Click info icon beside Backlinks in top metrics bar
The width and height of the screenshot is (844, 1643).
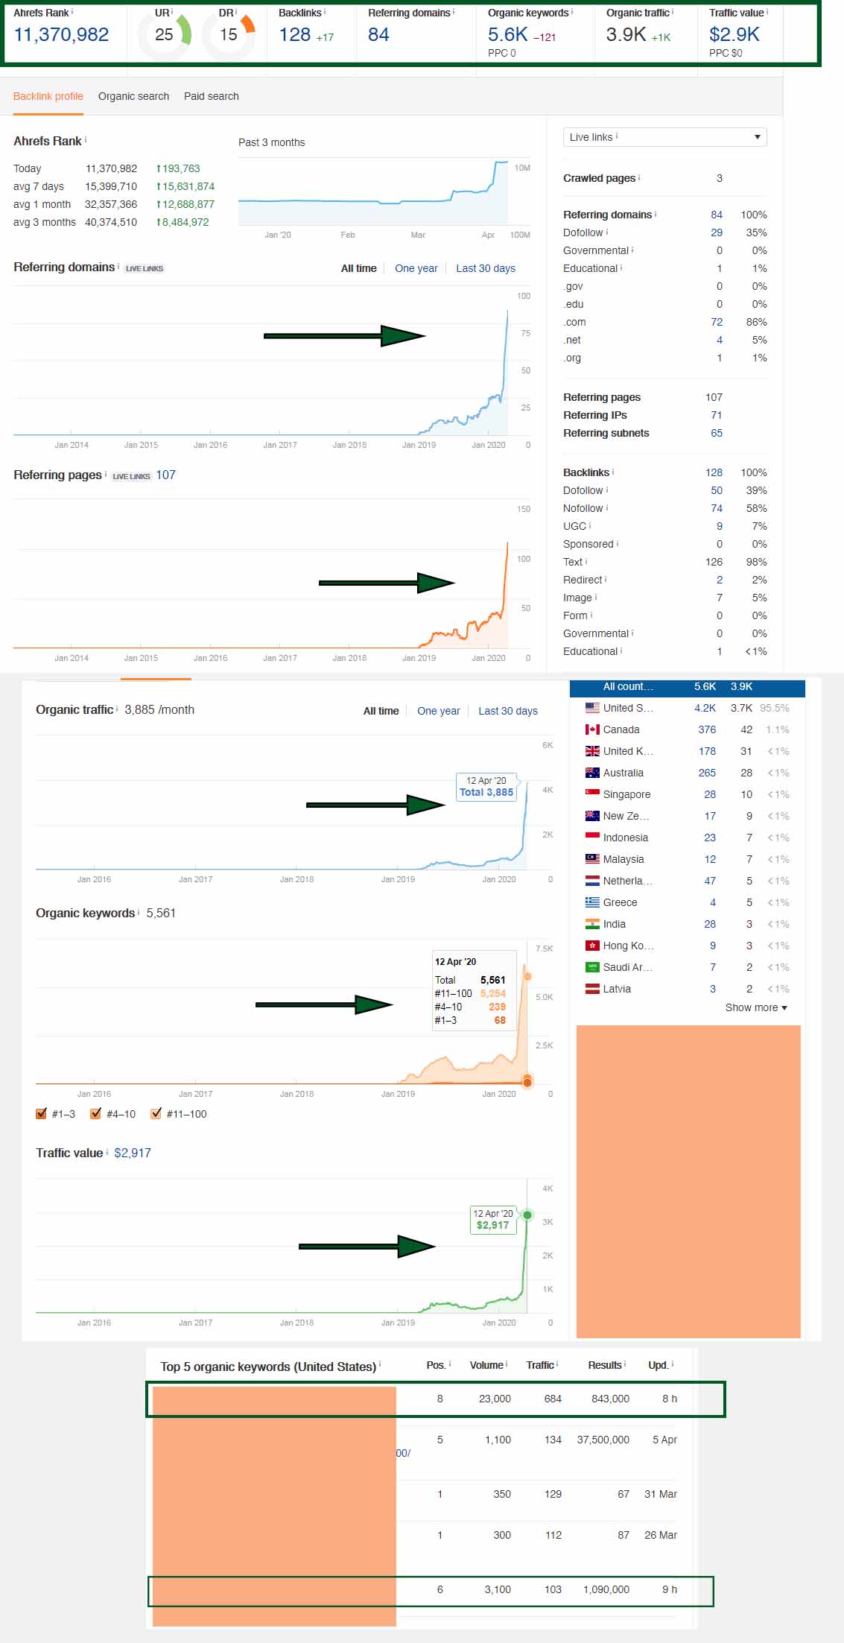tap(325, 11)
